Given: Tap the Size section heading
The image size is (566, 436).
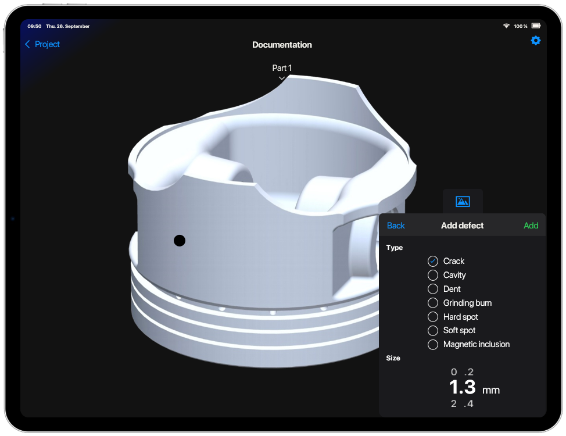Looking at the screenshot, I should coord(393,358).
